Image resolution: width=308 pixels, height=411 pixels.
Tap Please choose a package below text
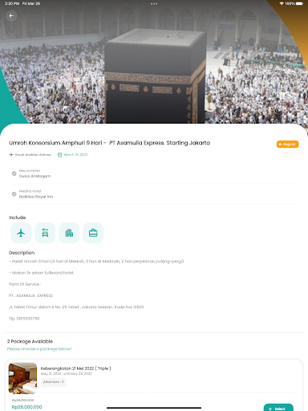39,349
